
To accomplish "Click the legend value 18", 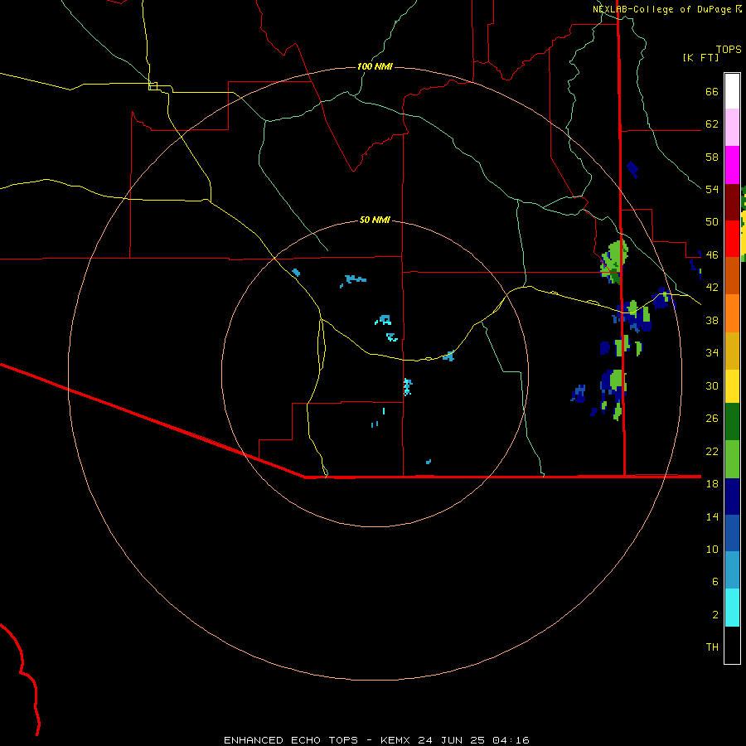I will pyautogui.click(x=712, y=483).
